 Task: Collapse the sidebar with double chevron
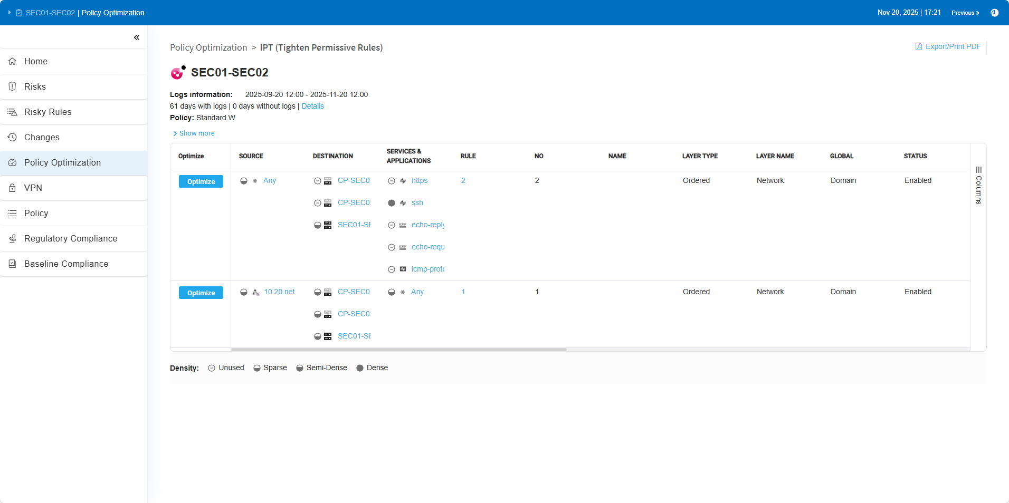coord(137,37)
